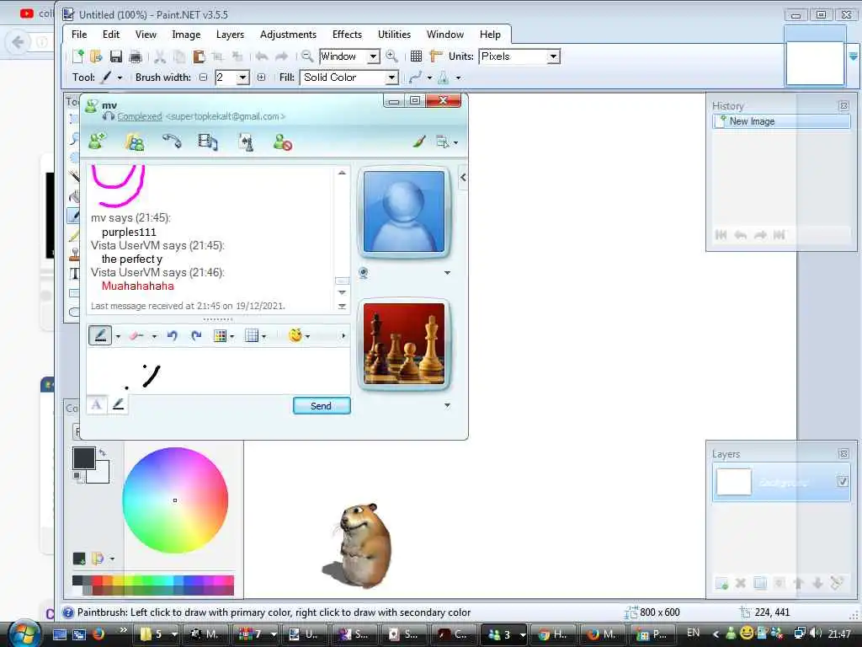Show more handwriting toolbar options arrow
Viewport: 862px width, 647px height.
[x=343, y=335]
